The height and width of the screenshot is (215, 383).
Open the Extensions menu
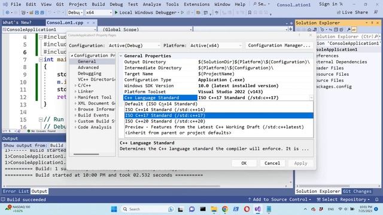coord(196,4)
